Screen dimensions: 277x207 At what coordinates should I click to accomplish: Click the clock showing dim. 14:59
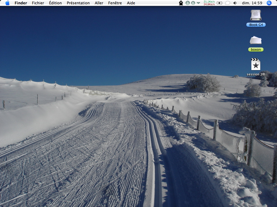point(252,3)
